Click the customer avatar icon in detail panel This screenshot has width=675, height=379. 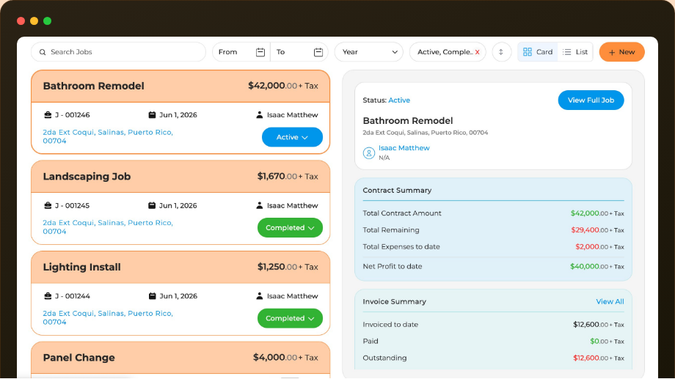tap(369, 152)
